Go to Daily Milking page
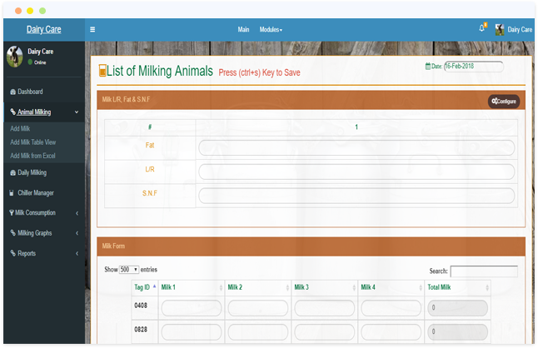The height and width of the screenshot is (348, 538). (x=32, y=173)
